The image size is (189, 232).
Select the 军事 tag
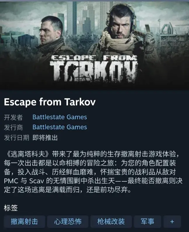coord(147,221)
